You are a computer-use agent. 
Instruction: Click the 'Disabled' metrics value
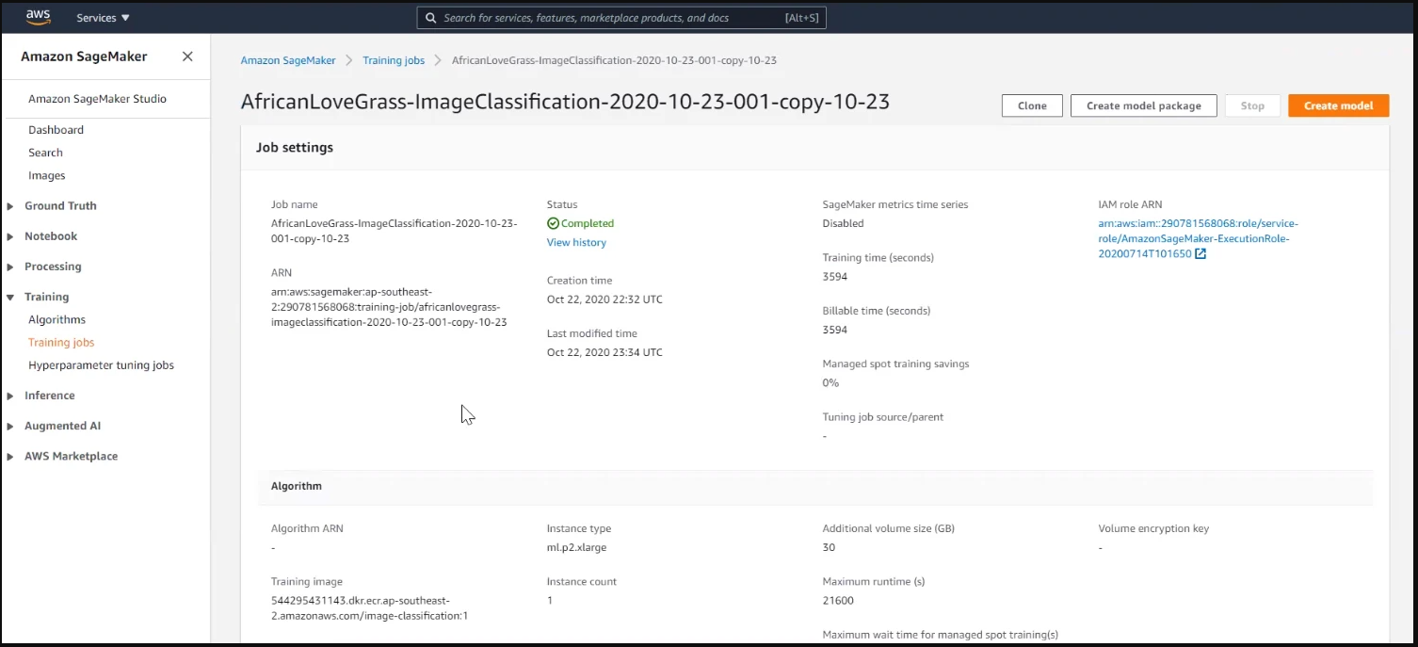[x=843, y=223]
